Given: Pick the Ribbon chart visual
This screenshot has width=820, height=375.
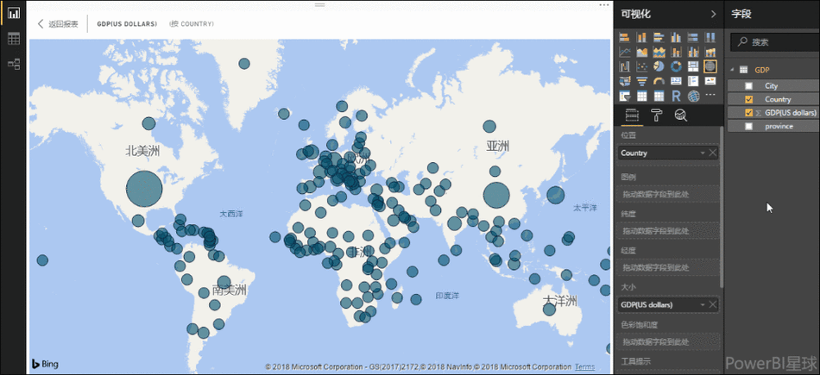Looking at the screenshot, I should pyautogui.click(x=710, y=53).
